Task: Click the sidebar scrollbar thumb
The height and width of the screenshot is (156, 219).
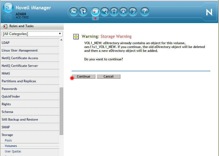Action: coord(61,111)
